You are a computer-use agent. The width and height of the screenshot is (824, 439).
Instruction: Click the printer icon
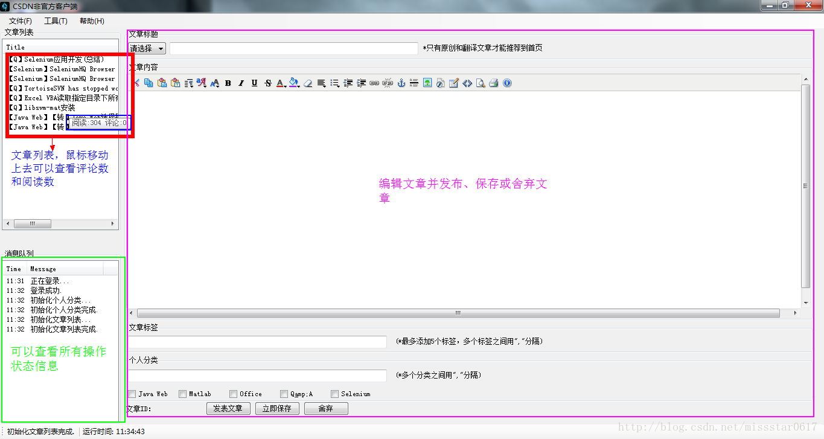(x=494, y=83)
